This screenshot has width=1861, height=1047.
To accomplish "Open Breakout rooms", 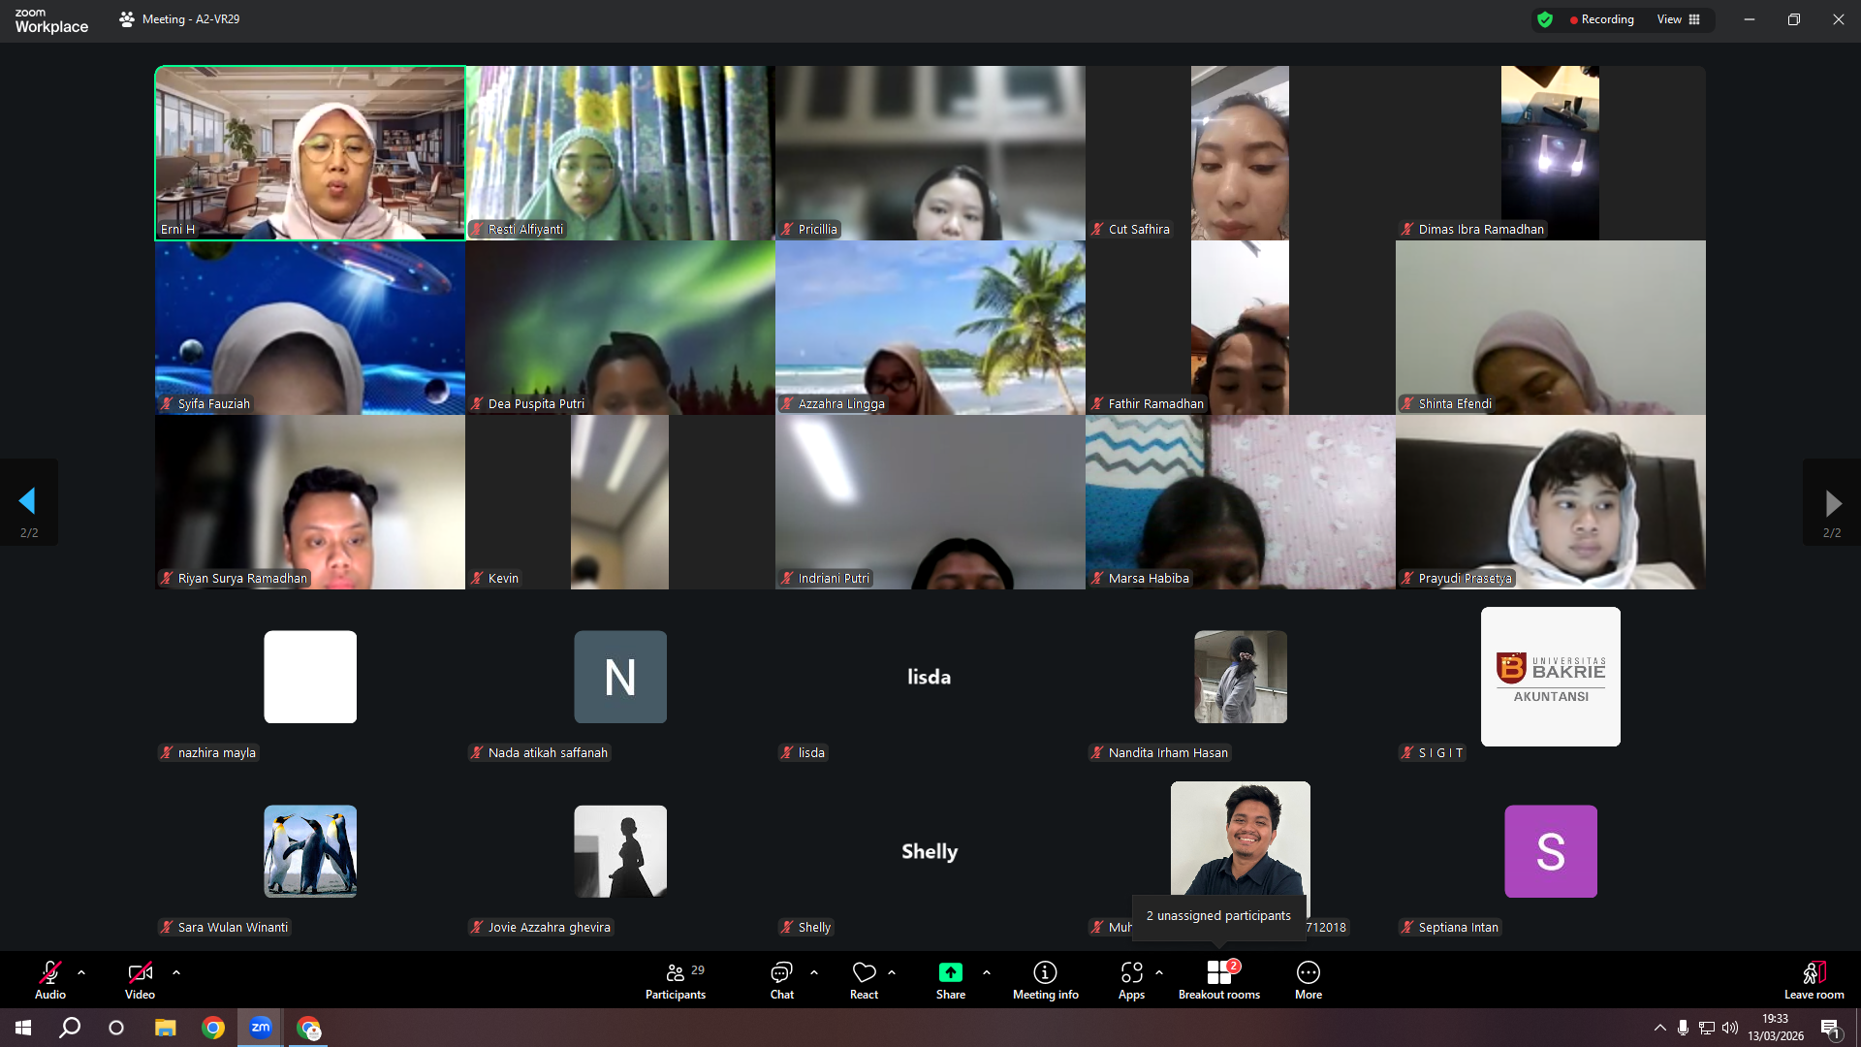I will (1219, 979).
